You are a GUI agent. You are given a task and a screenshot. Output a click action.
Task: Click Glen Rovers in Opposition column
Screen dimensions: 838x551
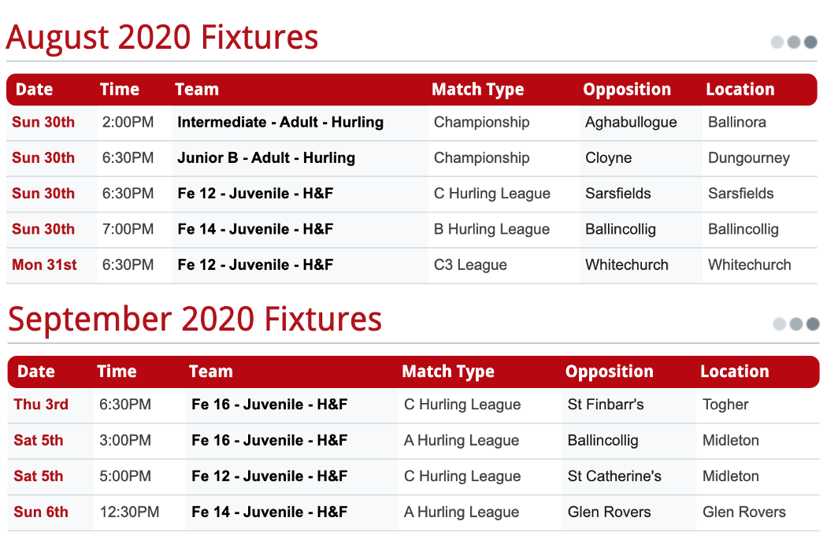pos(610,512)
